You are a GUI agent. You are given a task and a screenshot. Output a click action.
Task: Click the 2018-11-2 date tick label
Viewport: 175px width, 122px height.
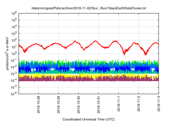point(139,104)
